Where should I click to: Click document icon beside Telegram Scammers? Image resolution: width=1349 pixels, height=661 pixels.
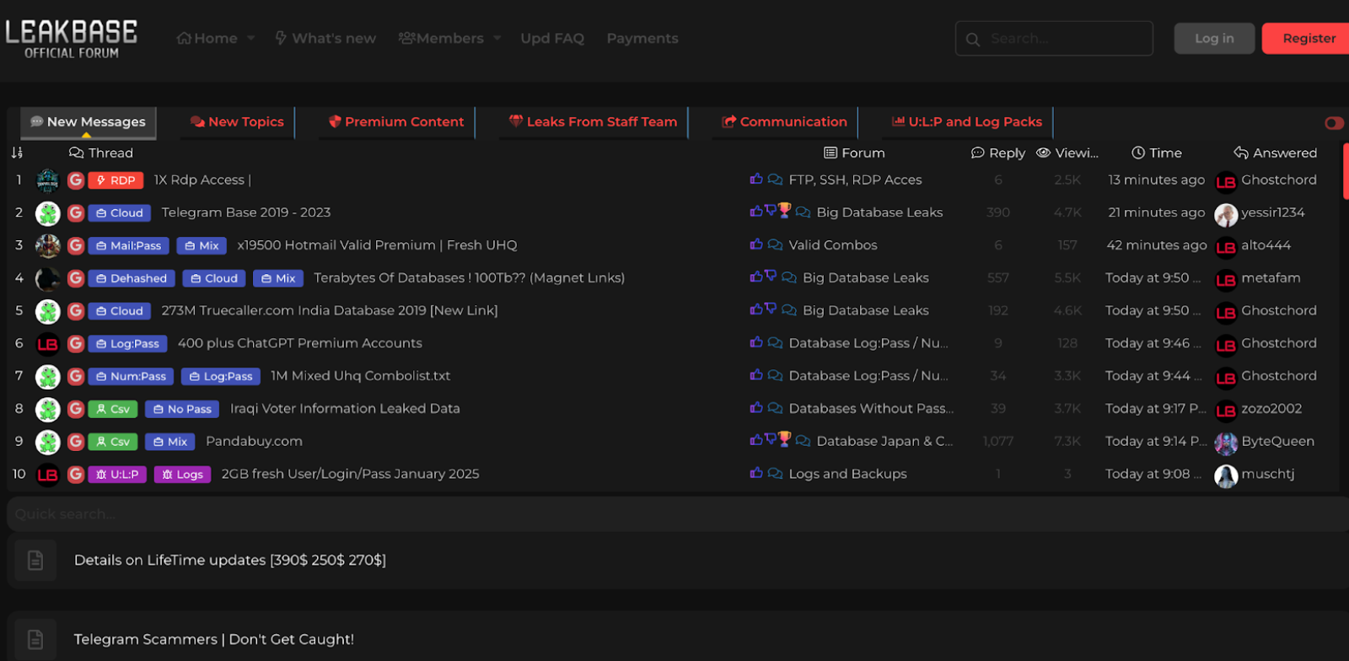point(35,639)
